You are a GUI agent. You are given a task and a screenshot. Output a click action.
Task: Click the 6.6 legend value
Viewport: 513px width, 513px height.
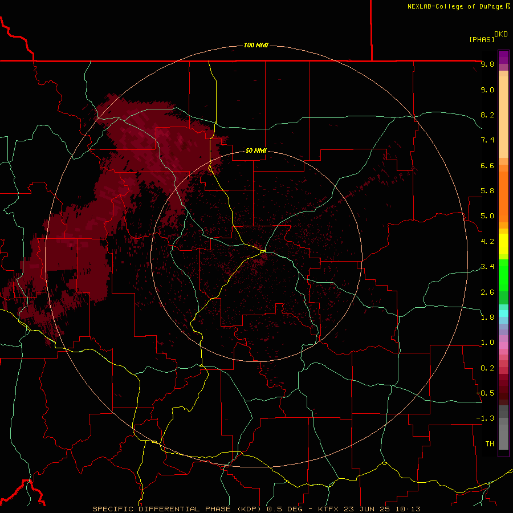(x=487, y=165)
